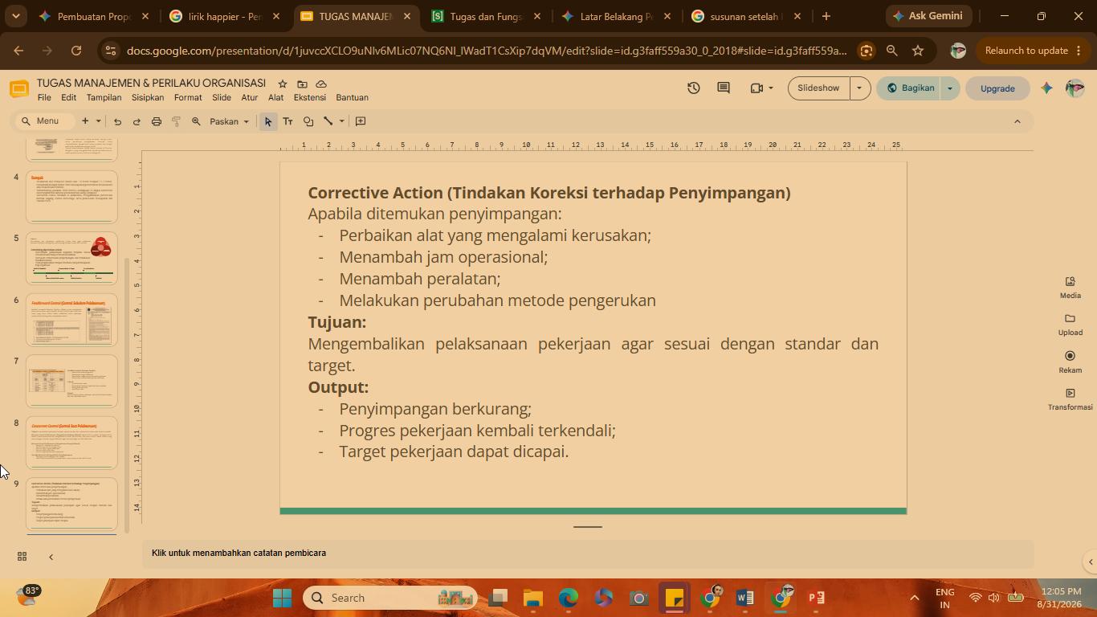Screen dimensions: 1097x617
Task: Select the text box tool
Action: click(x=288, y=121)
